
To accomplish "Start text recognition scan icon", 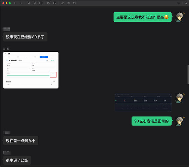I will 68,3.
